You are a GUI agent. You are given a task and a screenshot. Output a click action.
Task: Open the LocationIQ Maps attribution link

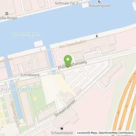tap(87, 133)
